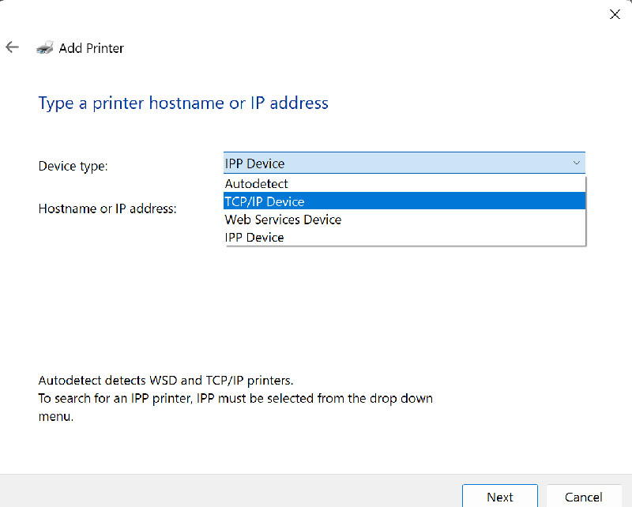This screenshot has height=507, width=632.
Task: Collapse the dropdown using its chevron arrow
Action: point(576,163)
